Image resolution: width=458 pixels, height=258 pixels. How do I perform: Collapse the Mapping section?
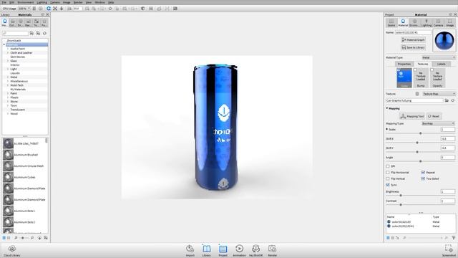click(387, 108)
